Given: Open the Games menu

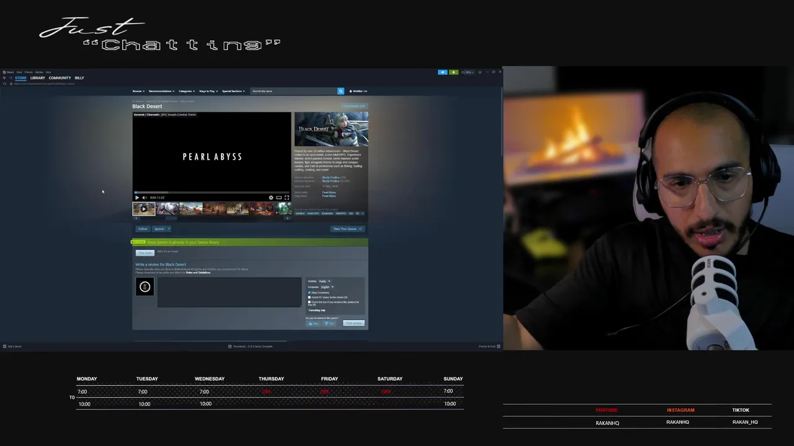Looking at the screenshot, I should point(39,72).
